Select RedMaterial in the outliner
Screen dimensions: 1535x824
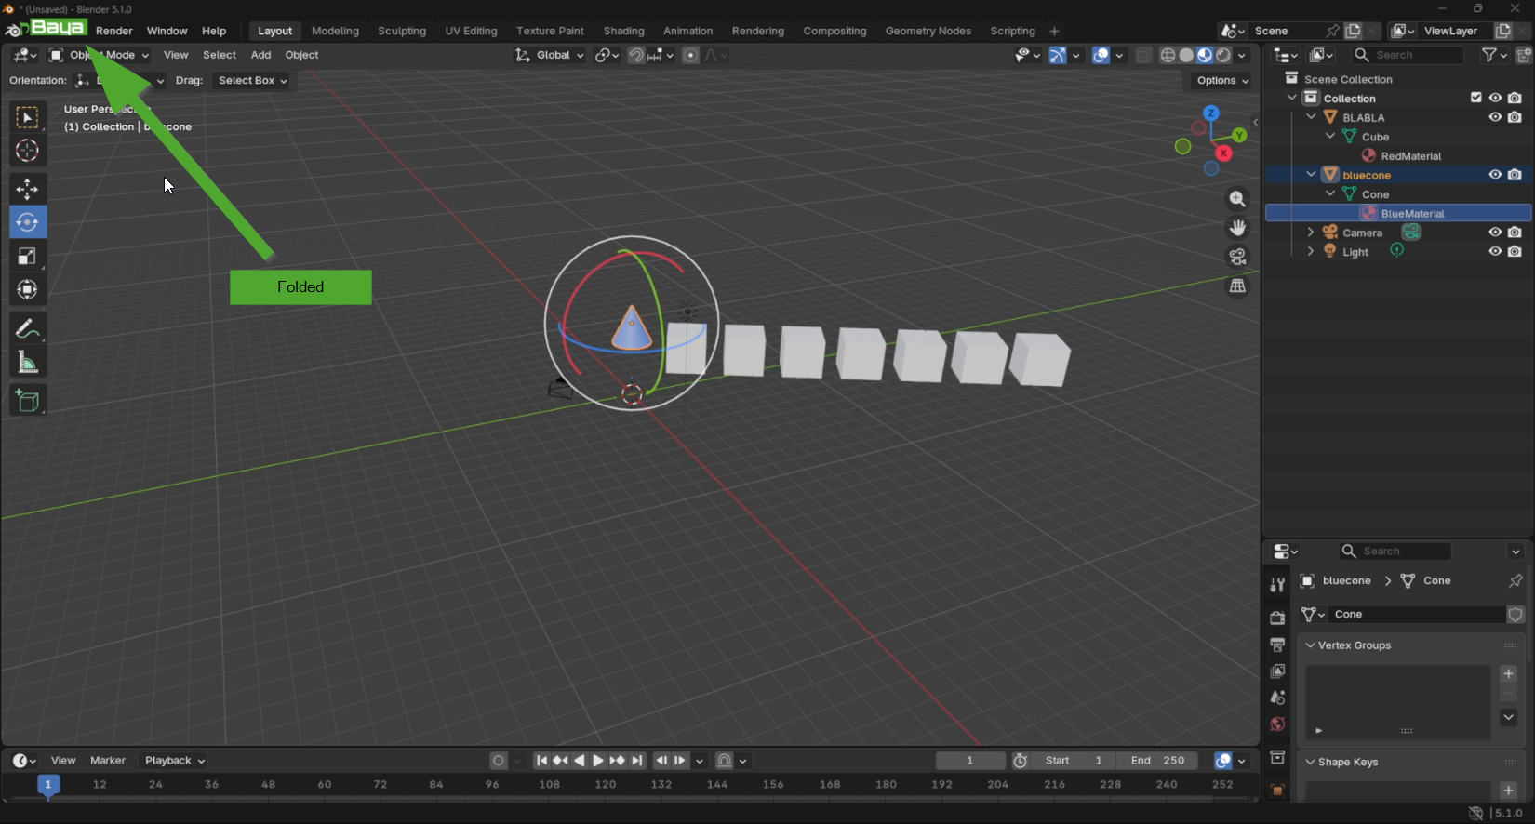(x=1410, y=156)
